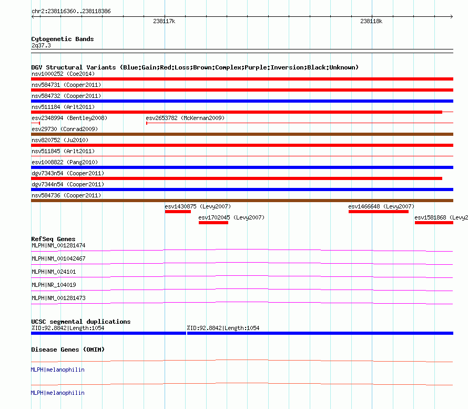Click the nsv1000252 (Coe2014) red bar

[x=242, y=79]
